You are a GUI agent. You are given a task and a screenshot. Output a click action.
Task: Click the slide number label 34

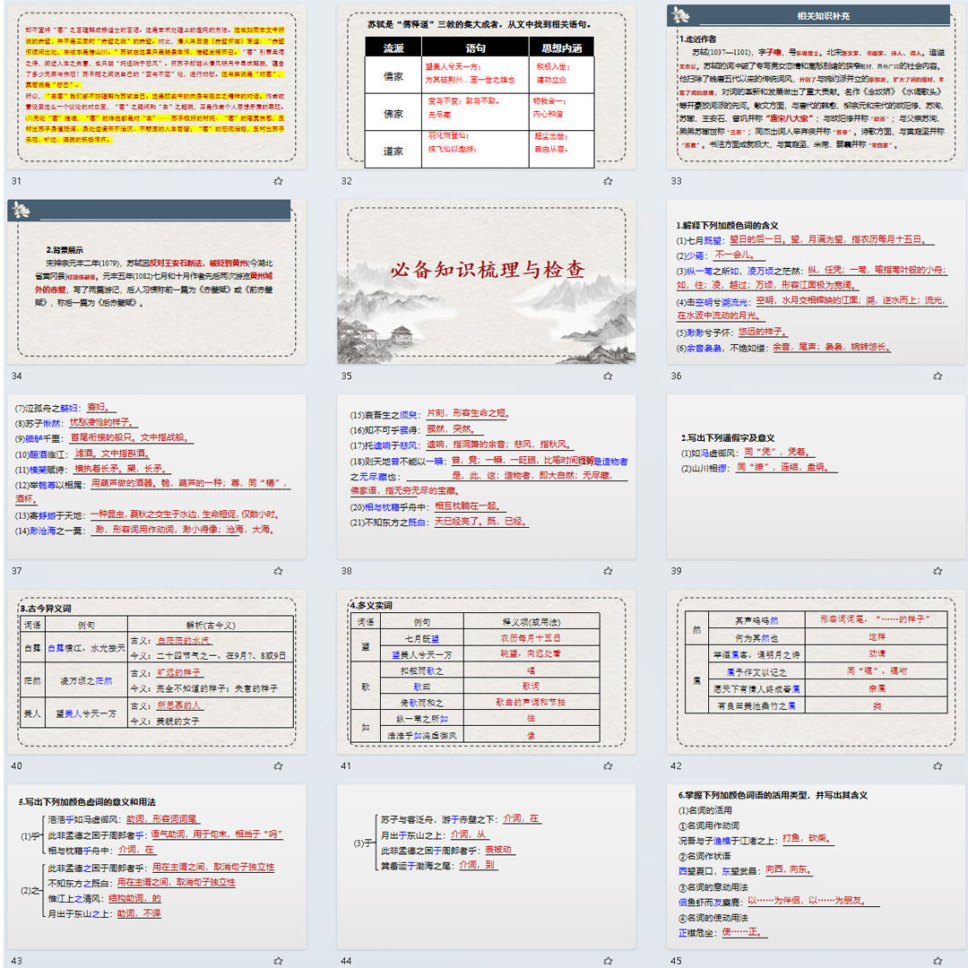[x=16, y=376]
